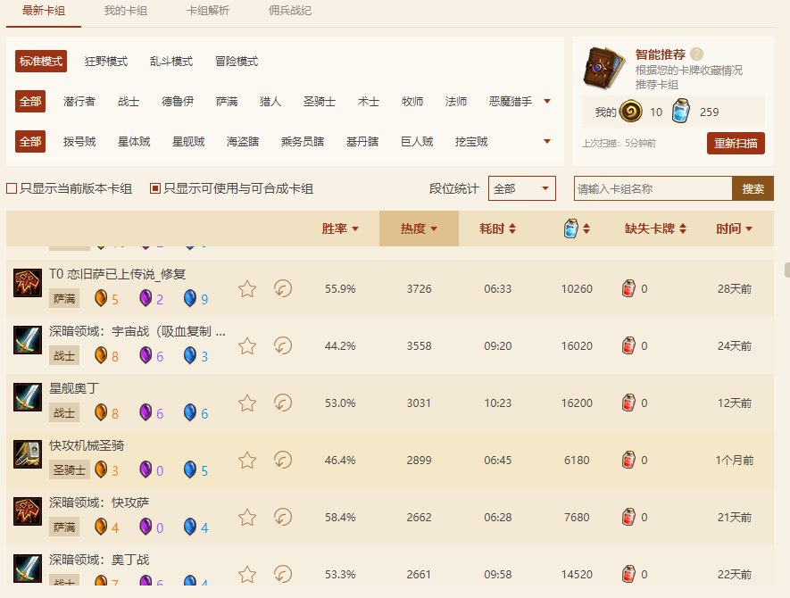The width and height of the screenshot is (790, 598).
Task: Click the star favorite icon for 星舰奥丁
Action: point(247,403)
